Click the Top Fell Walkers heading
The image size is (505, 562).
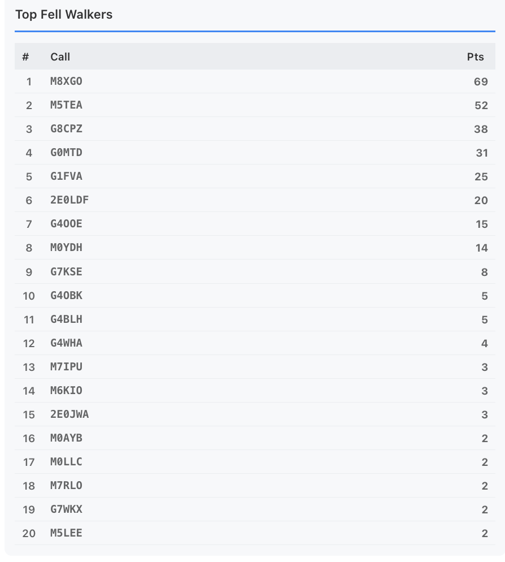(x=64, y=15)
